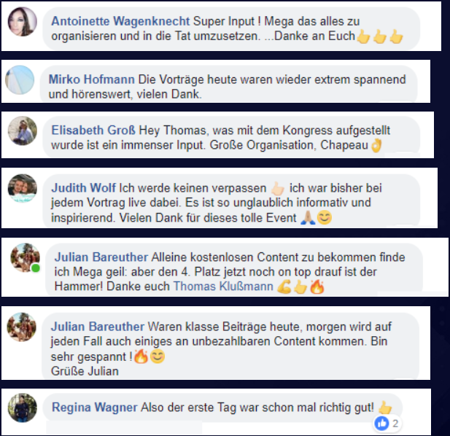Viewport: 450px width, 436px height.
Task: Open the Regina Wagner name link
Action: pos(94,408)
